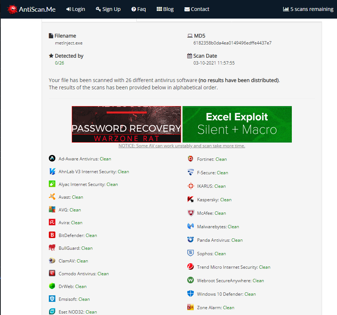Go to the Faq page

[139, 9]
